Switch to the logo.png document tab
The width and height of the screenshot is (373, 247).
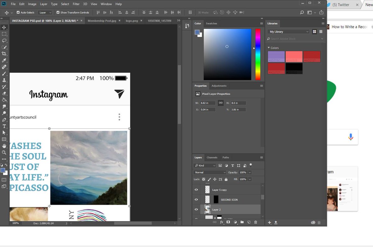click(x=132, y=20)
